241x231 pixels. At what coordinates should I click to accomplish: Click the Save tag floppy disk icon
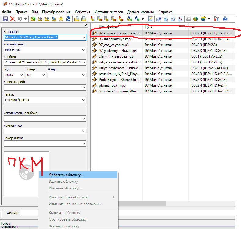[5, 19]
